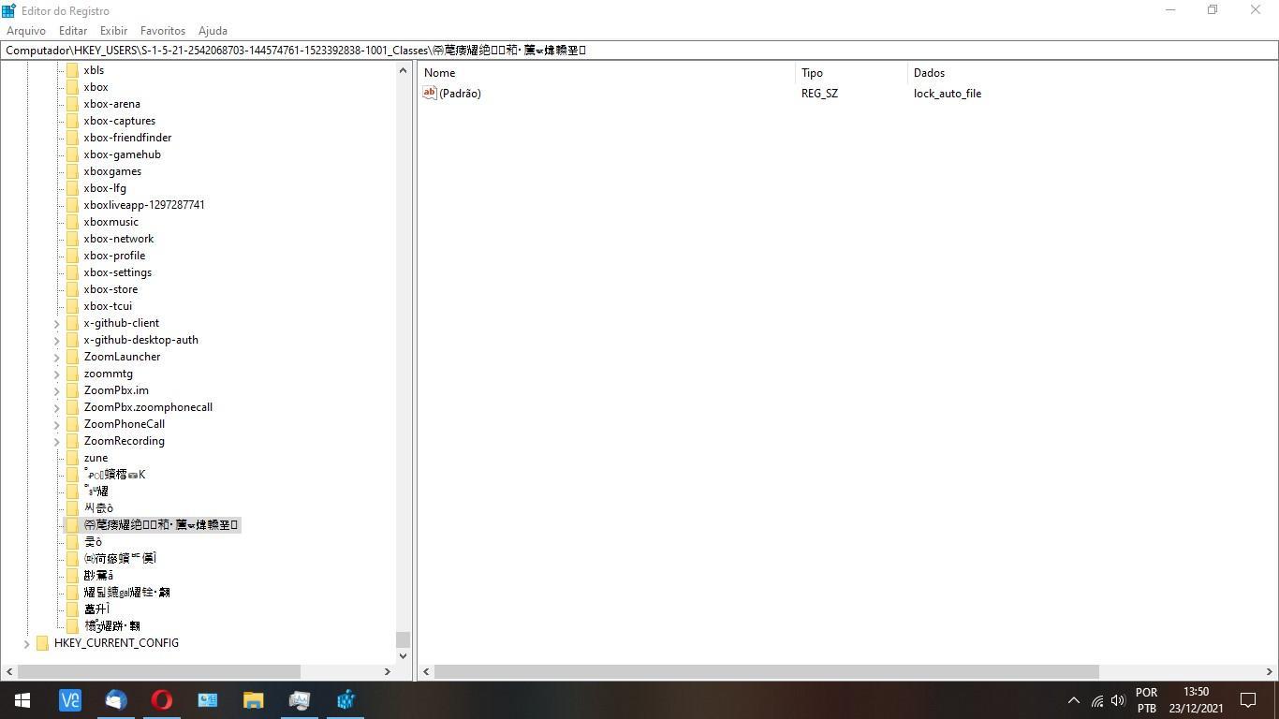Click the registry path address bar
The width and height of the screenshot is (1279, 719).
pyautogui.click(x=639, y=50)
